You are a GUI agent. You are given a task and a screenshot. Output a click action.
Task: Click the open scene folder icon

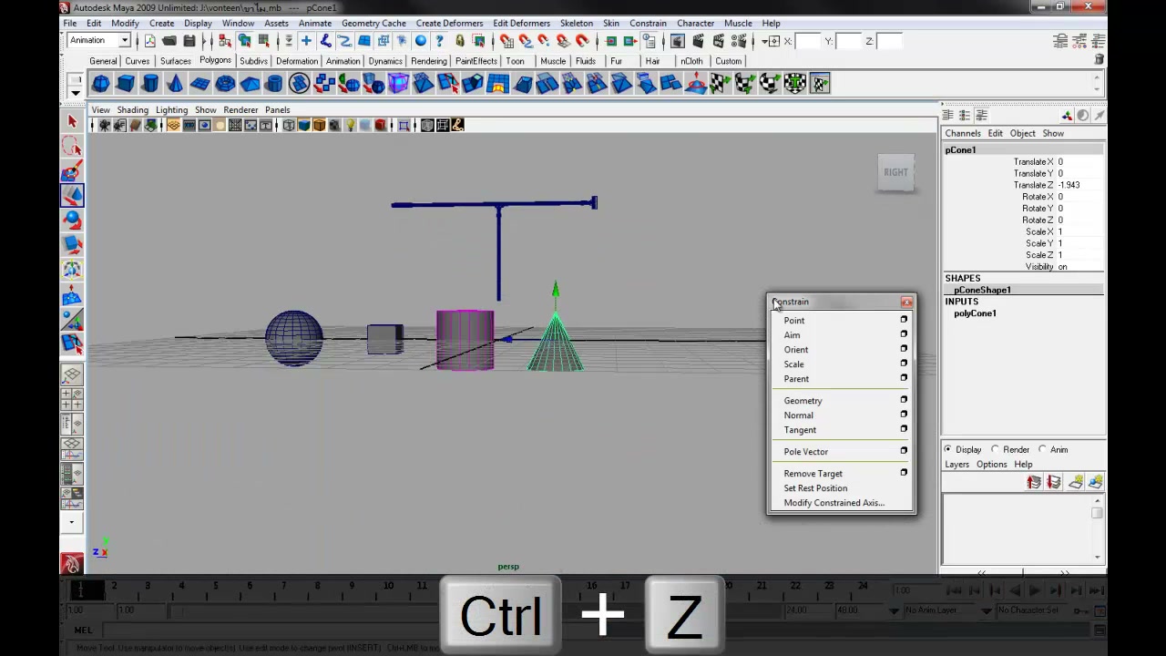click(x=169, y=41)
